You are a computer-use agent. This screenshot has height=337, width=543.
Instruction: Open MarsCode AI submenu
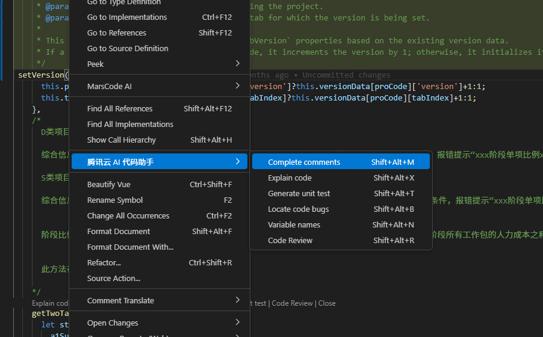pos(160,86)
